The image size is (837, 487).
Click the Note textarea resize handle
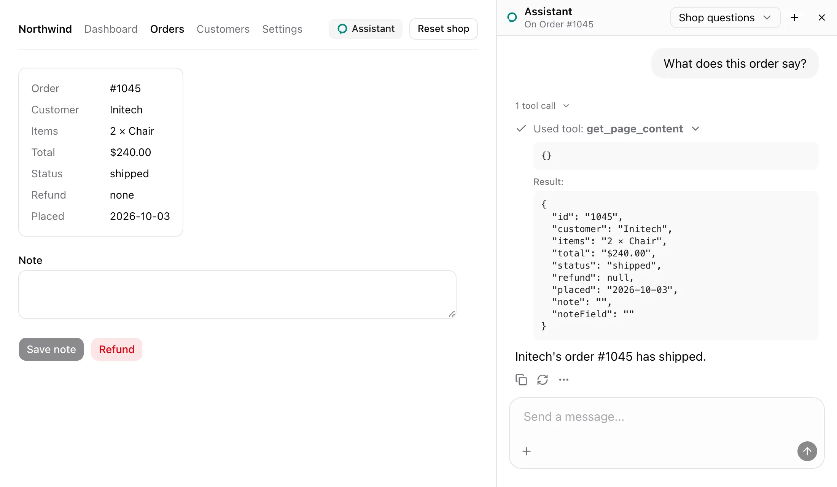(452, 314)
